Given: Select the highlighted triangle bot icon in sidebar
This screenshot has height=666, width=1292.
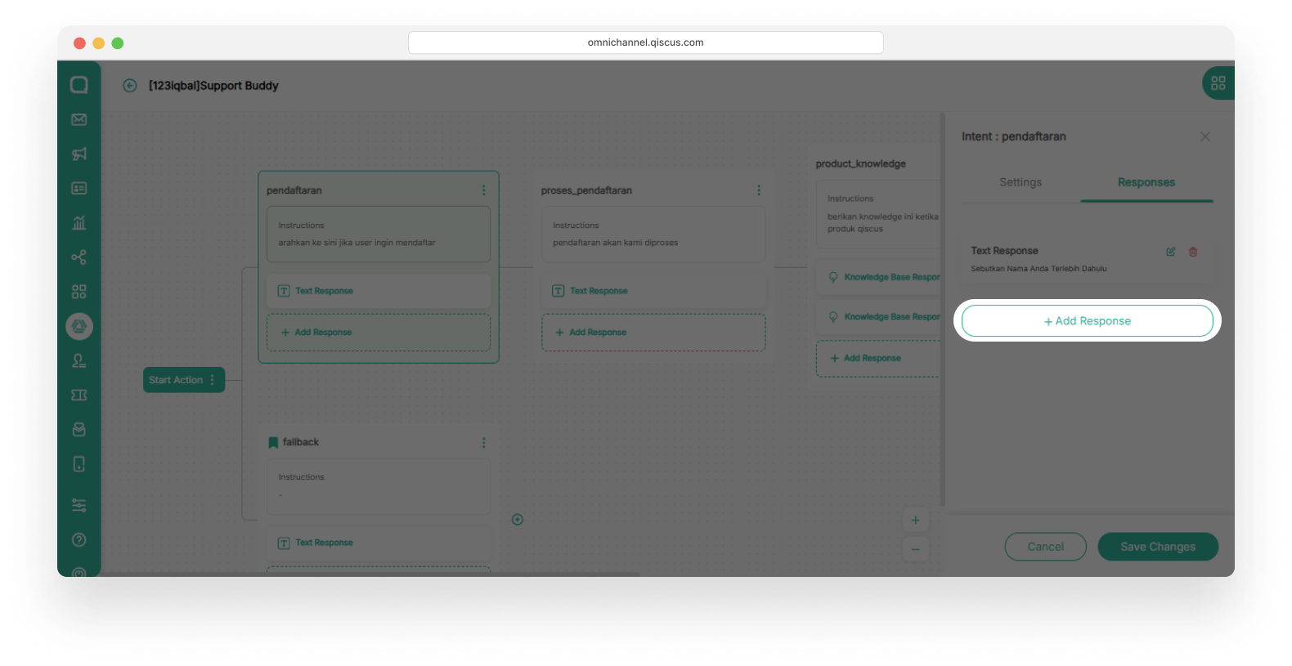Looking at the screenshot, I should pos(79,326).
